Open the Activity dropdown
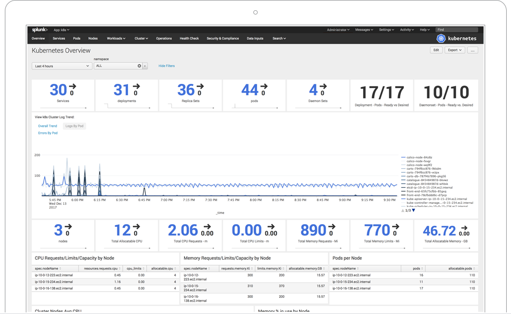This screenshot has width=511, height=314. 407,30
